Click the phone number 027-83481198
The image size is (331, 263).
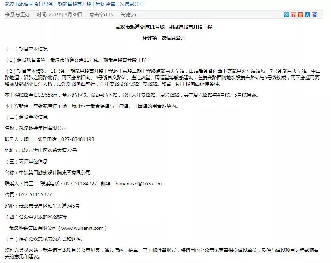coord(78,139)
